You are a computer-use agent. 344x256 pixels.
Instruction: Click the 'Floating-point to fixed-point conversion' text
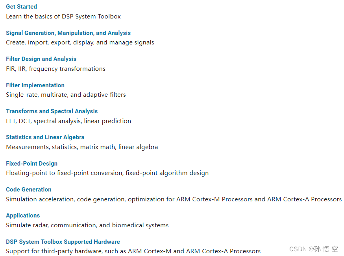pos(107,173)
